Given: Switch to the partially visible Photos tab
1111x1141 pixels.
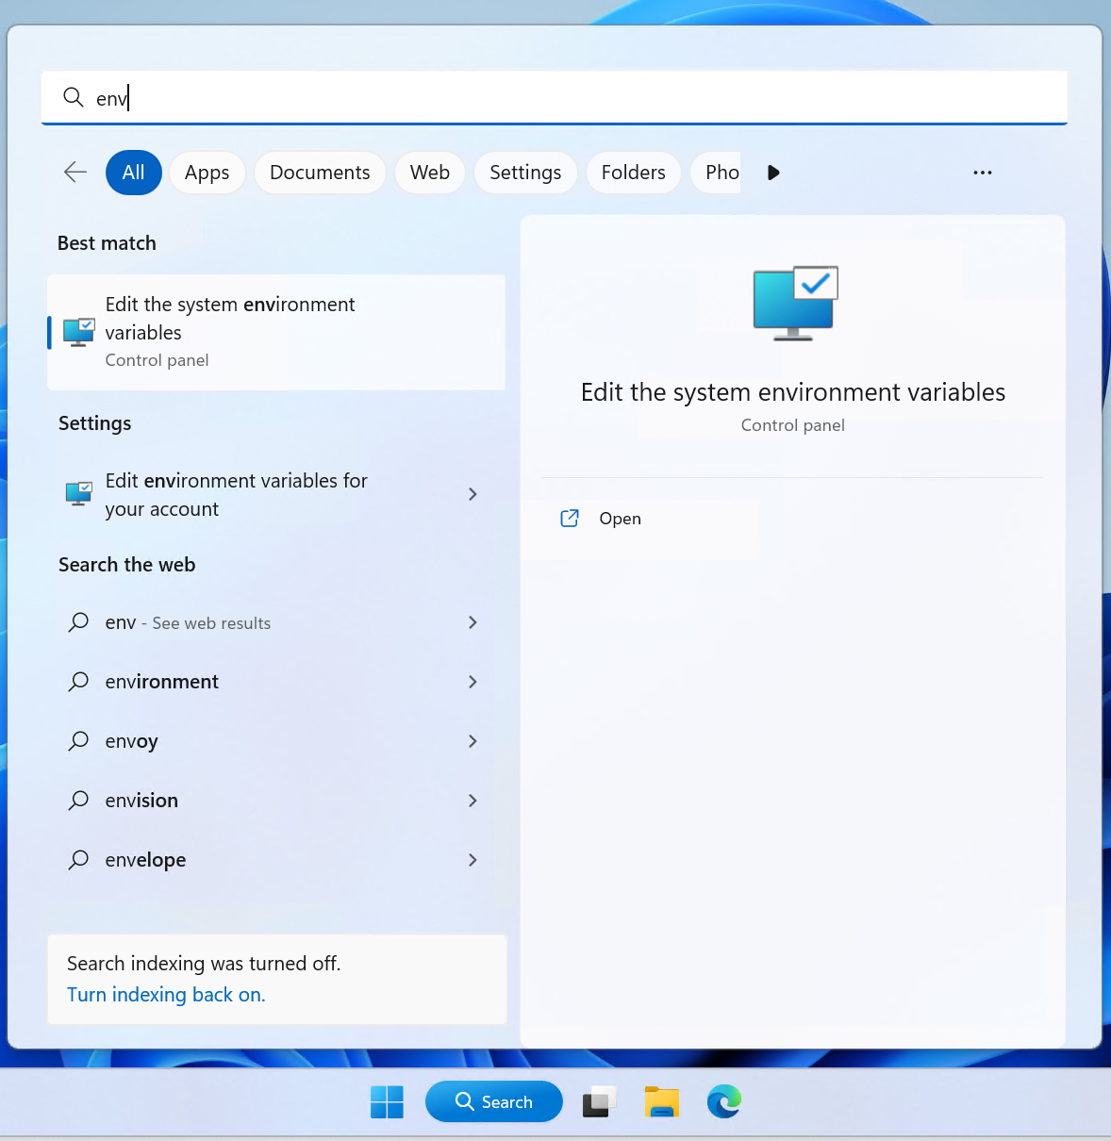Looking at the screenshot, I should point(717,173).
